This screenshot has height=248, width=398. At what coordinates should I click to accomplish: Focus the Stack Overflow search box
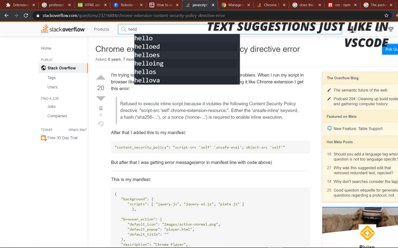click(x=230, y=29)
